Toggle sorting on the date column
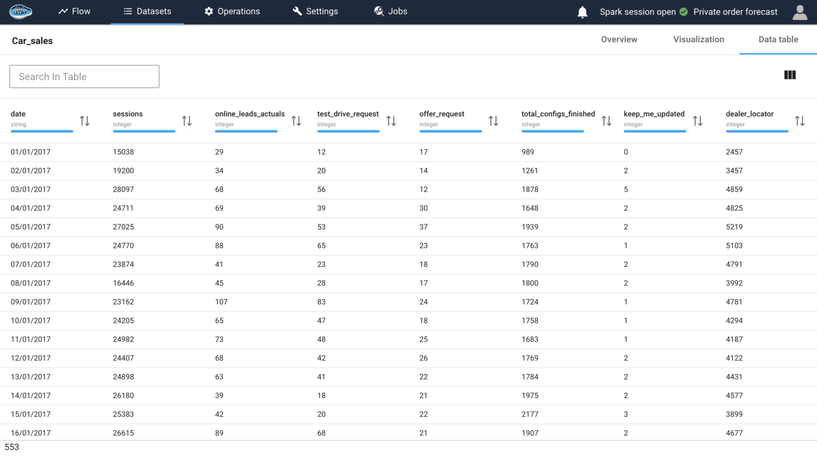Viewport: 817px width, 456px height. 85,120
